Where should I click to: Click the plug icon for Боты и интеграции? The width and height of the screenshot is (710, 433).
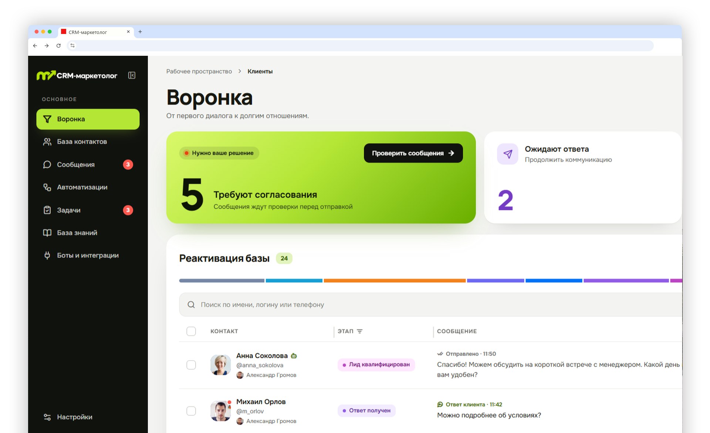47,255
